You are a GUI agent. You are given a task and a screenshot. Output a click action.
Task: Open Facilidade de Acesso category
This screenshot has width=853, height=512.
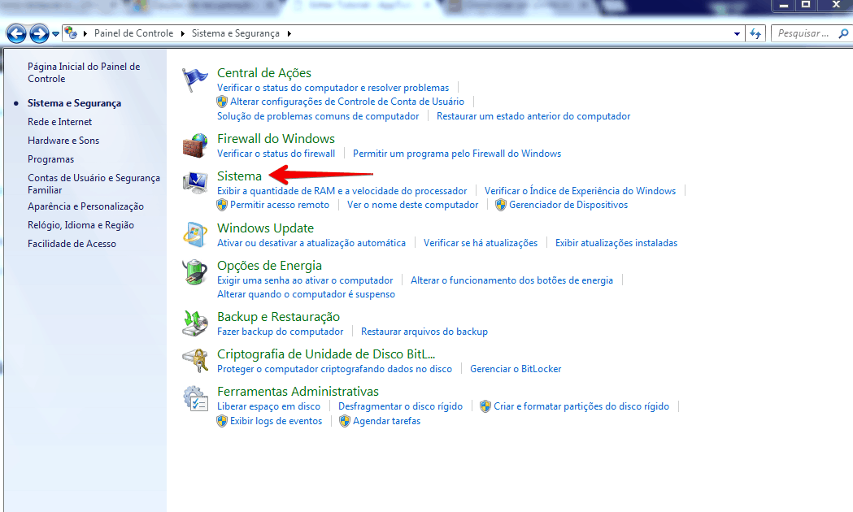[72, 244]
